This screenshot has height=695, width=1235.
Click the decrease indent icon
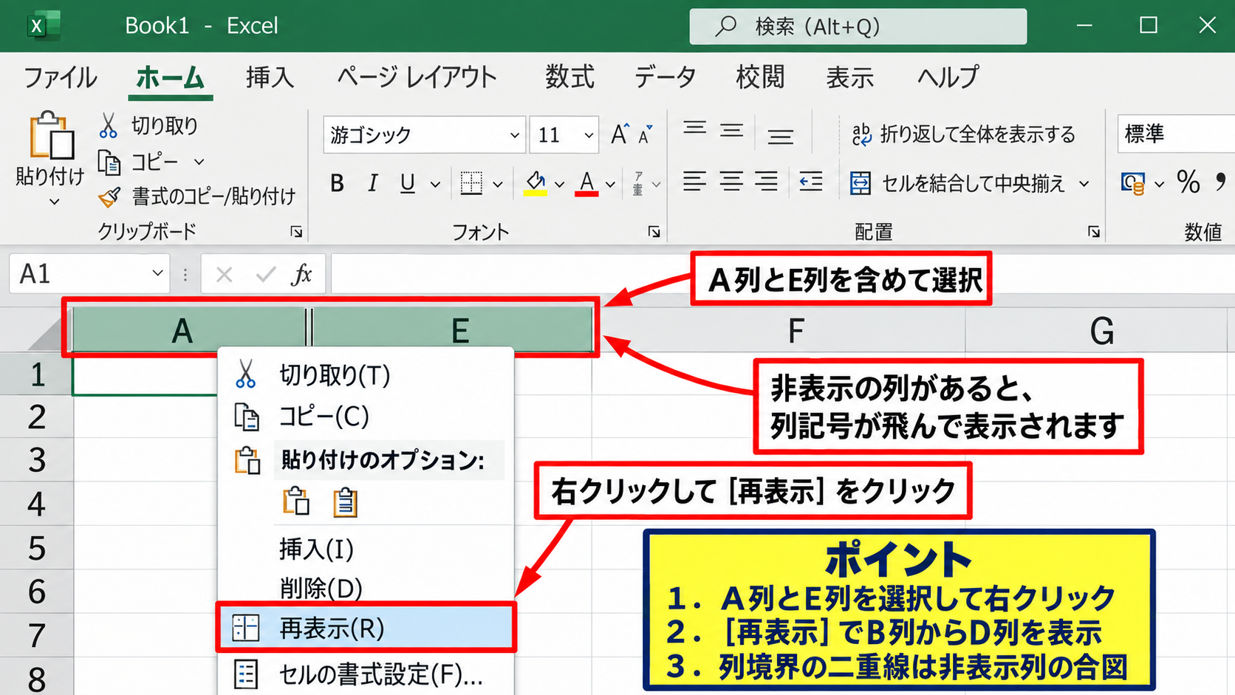[811, 181]
